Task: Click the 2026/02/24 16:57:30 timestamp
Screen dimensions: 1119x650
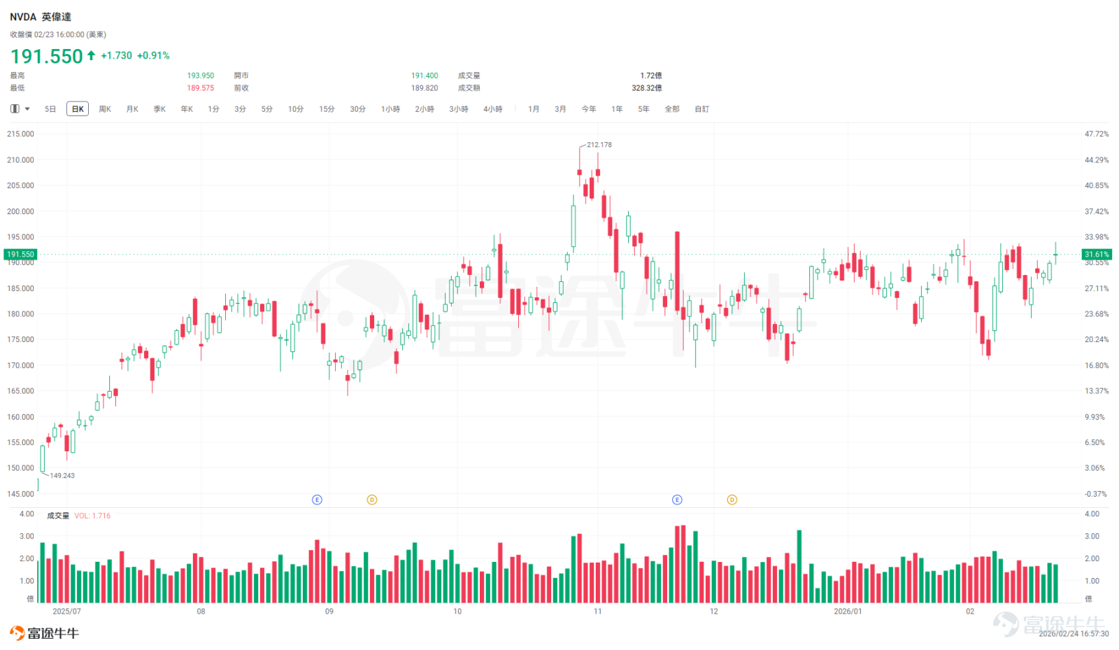Action: (x=1074, y=634)
